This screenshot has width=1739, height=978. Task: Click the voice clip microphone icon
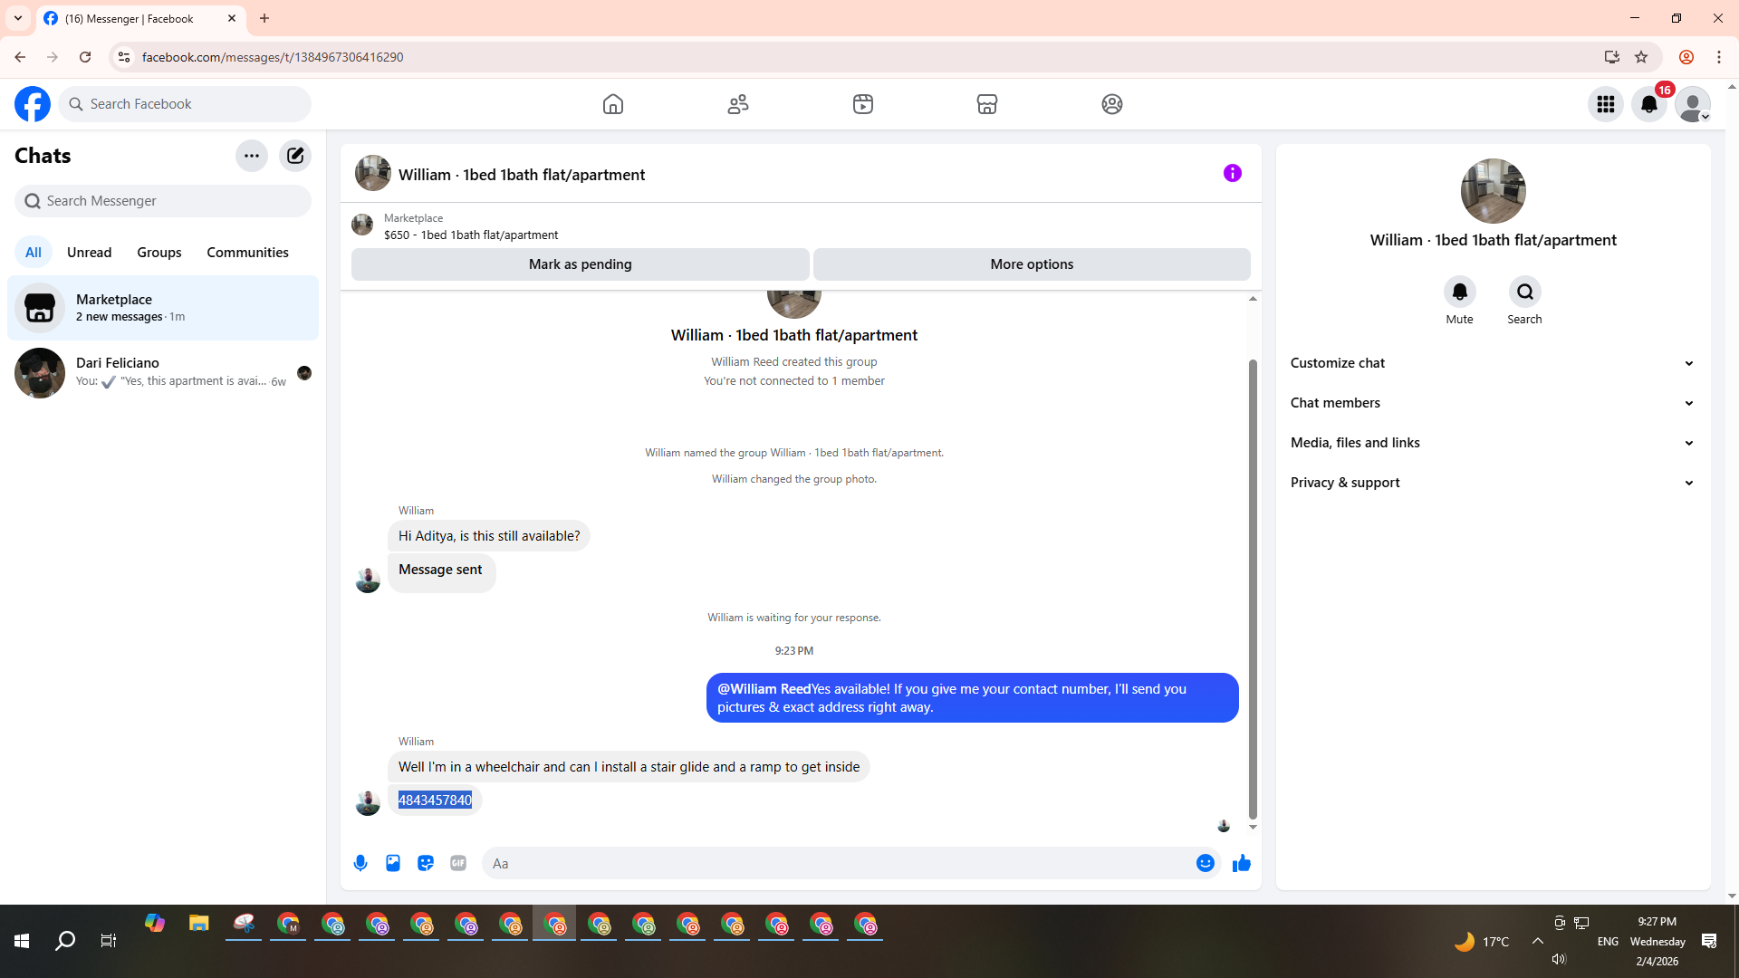[x=360, y=863]
